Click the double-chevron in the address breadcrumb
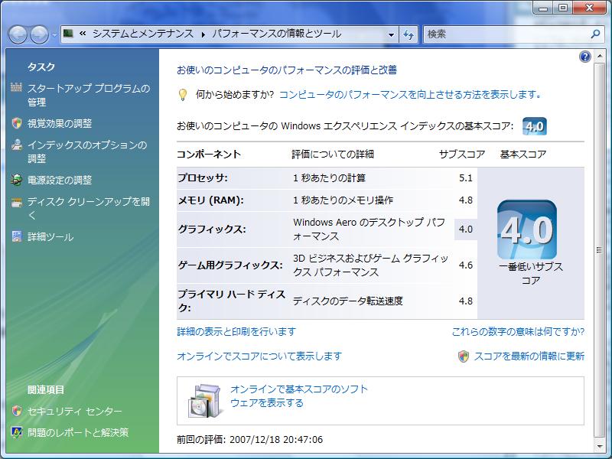This screenshot has height=459, width=612. (x=83, y=34)
